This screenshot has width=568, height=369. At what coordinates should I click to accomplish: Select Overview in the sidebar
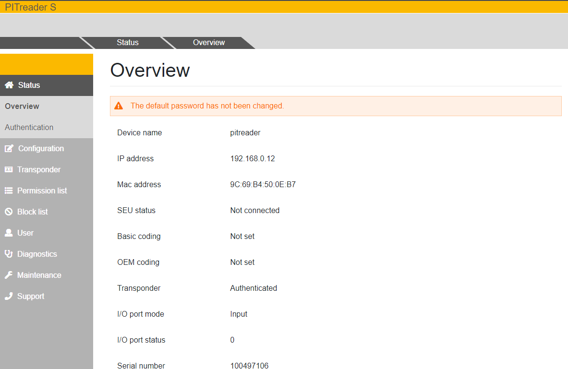pos(47,106)
